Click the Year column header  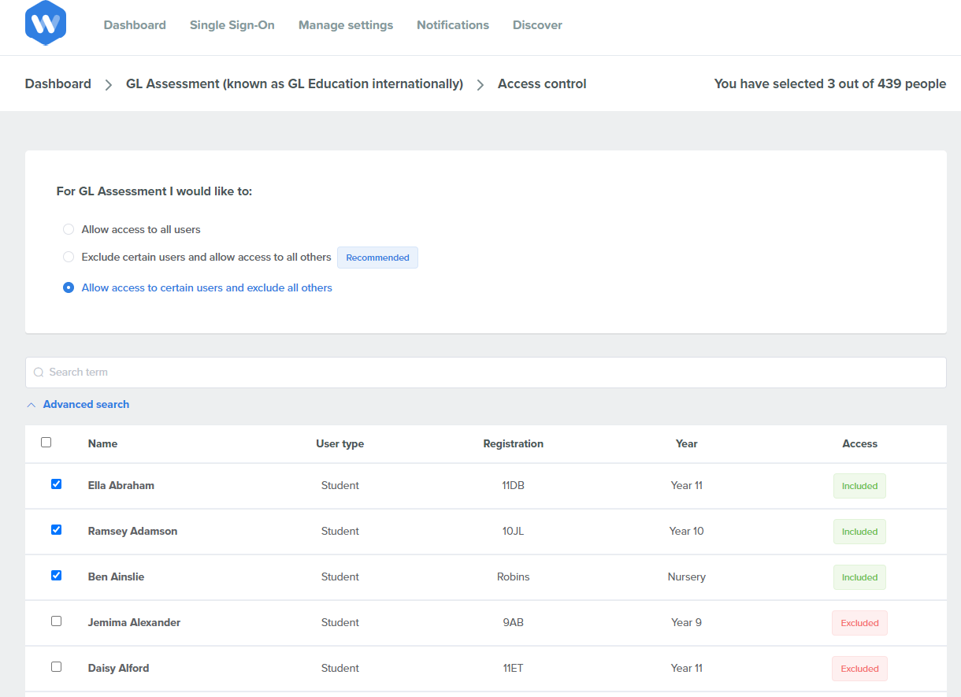(x=687, y=444)
